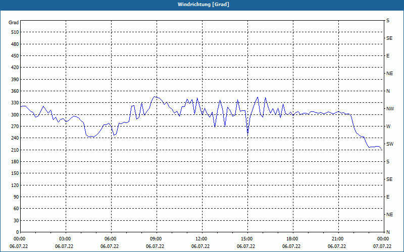
Task: Click the 18:00 time label
Action: click(293, 239)
